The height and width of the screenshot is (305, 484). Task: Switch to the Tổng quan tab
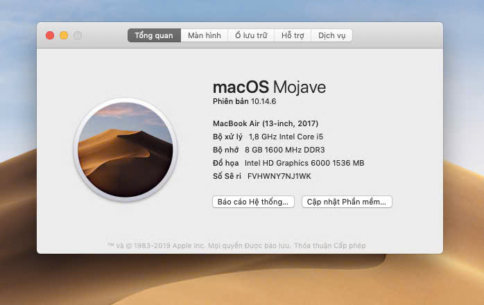[154, 35]
